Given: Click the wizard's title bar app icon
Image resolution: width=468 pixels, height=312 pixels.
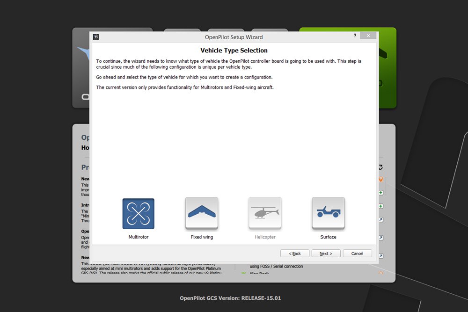Looking at the screenshot, I should [x=96, y=36].
